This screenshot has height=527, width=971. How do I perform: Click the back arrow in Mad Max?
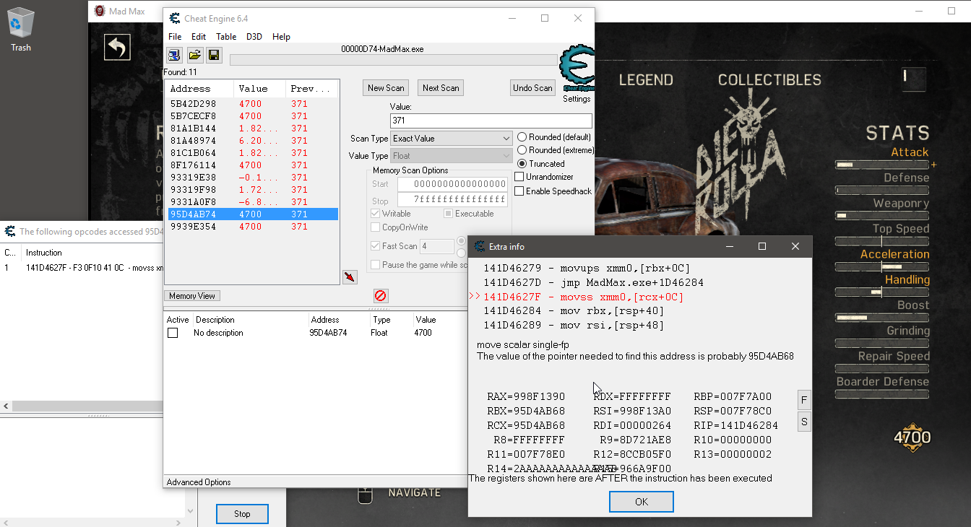(x=117, y=48)
